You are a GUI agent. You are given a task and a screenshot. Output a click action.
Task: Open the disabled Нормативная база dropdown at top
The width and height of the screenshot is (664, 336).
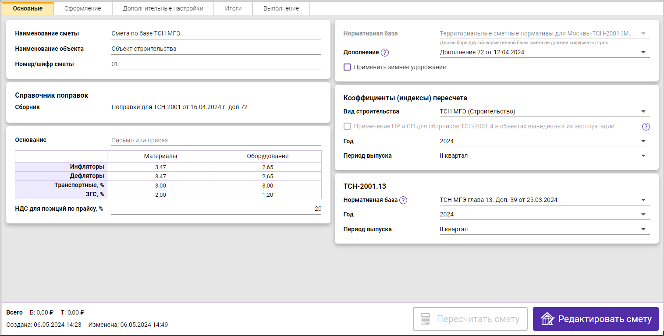pyautogui.click(x=545, y=33)
